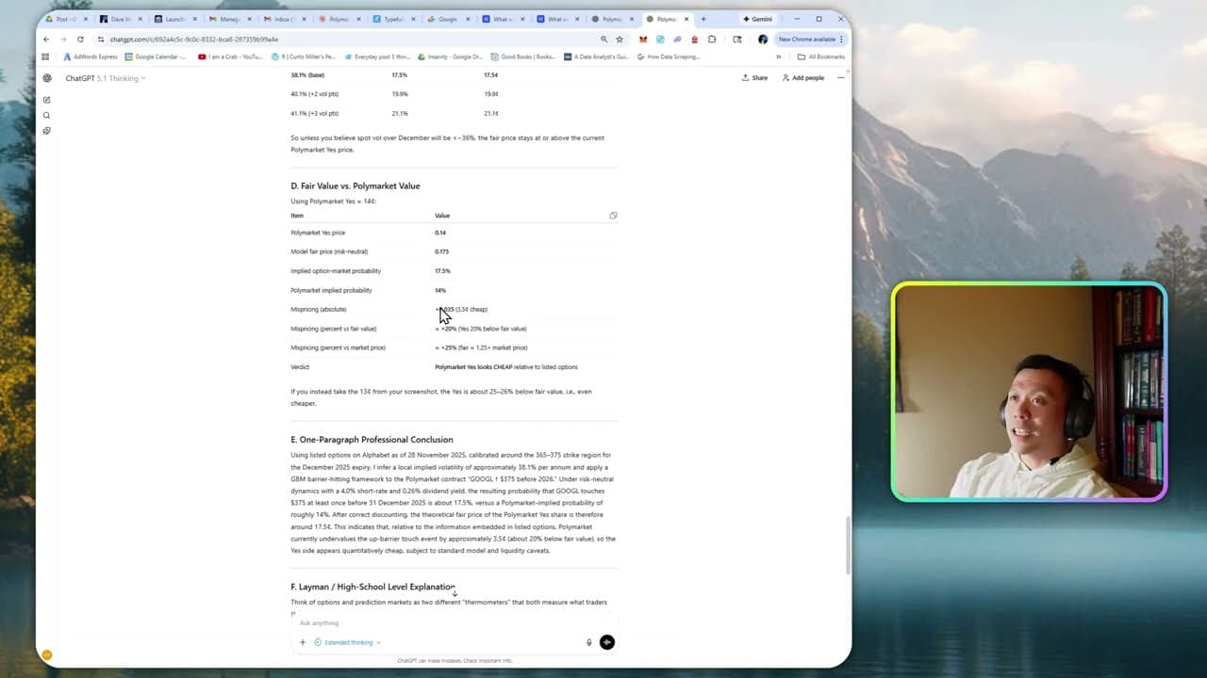This screenshot has width=1207, height=678.
Task: Click the Share button
Action: 755,78
